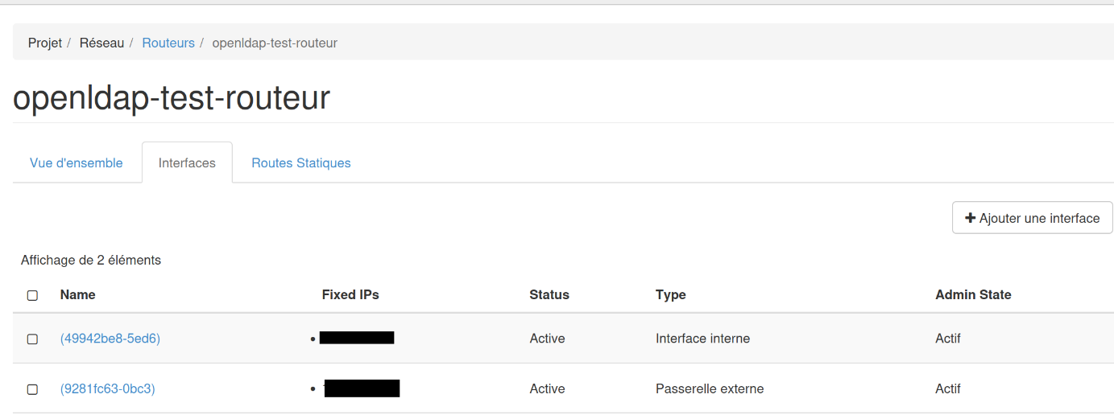1114x415 pixels.
Task: Select the Interfaces tab
Action: [x=187, y=163]
